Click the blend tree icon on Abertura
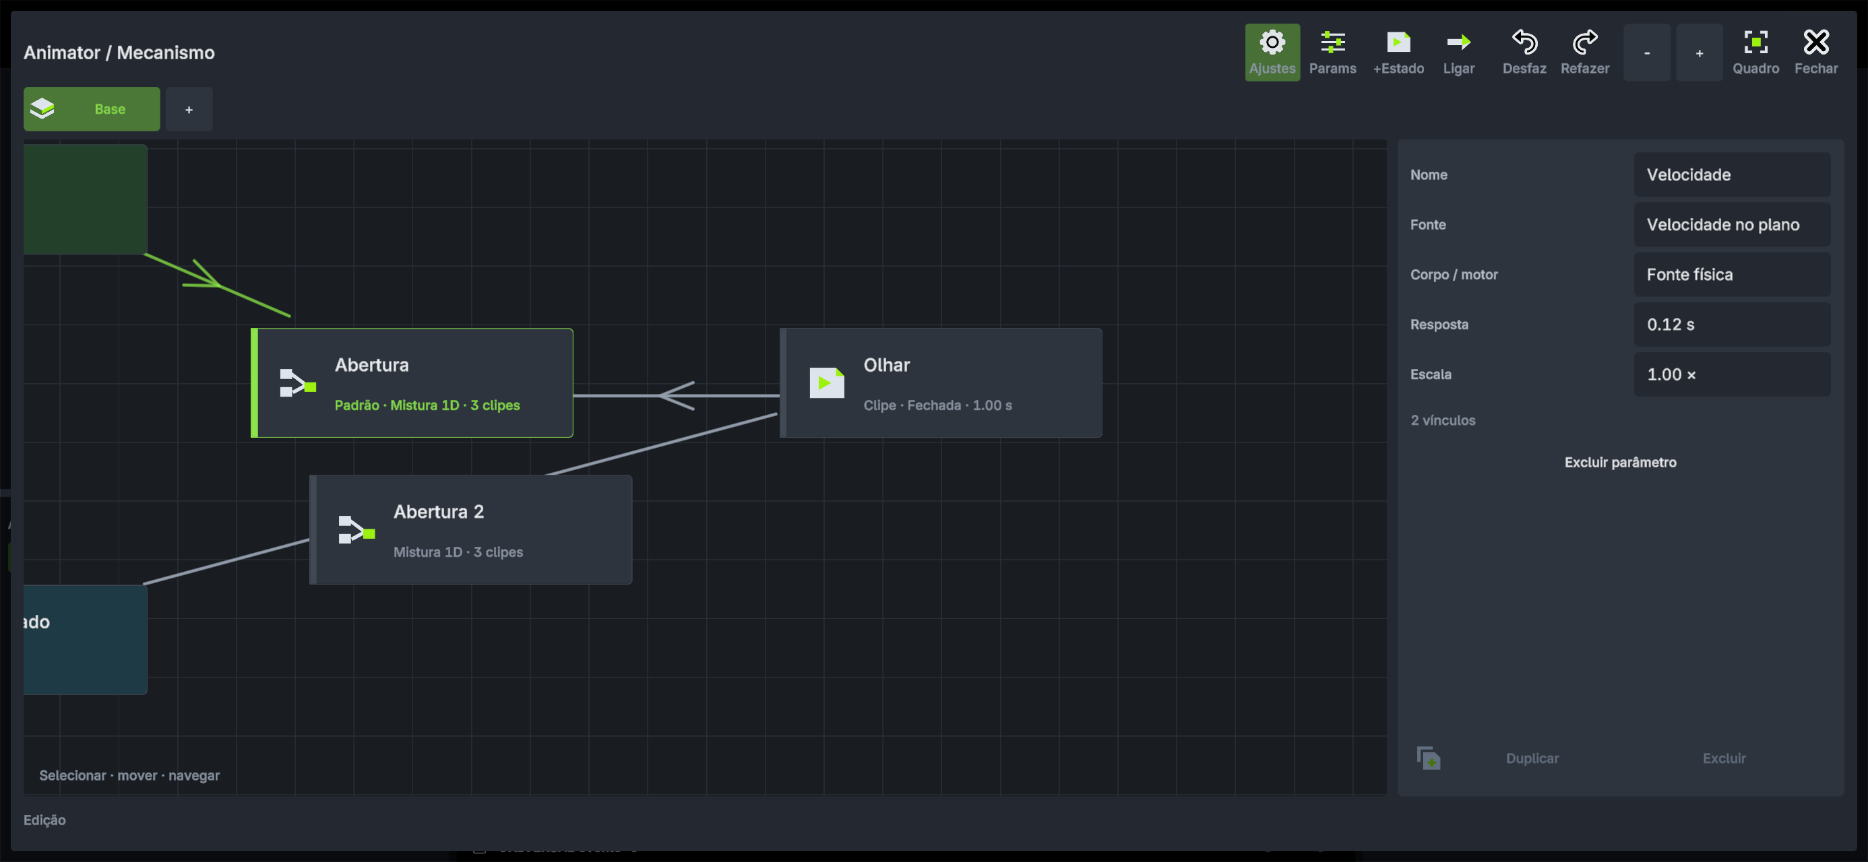 point(297,383)
